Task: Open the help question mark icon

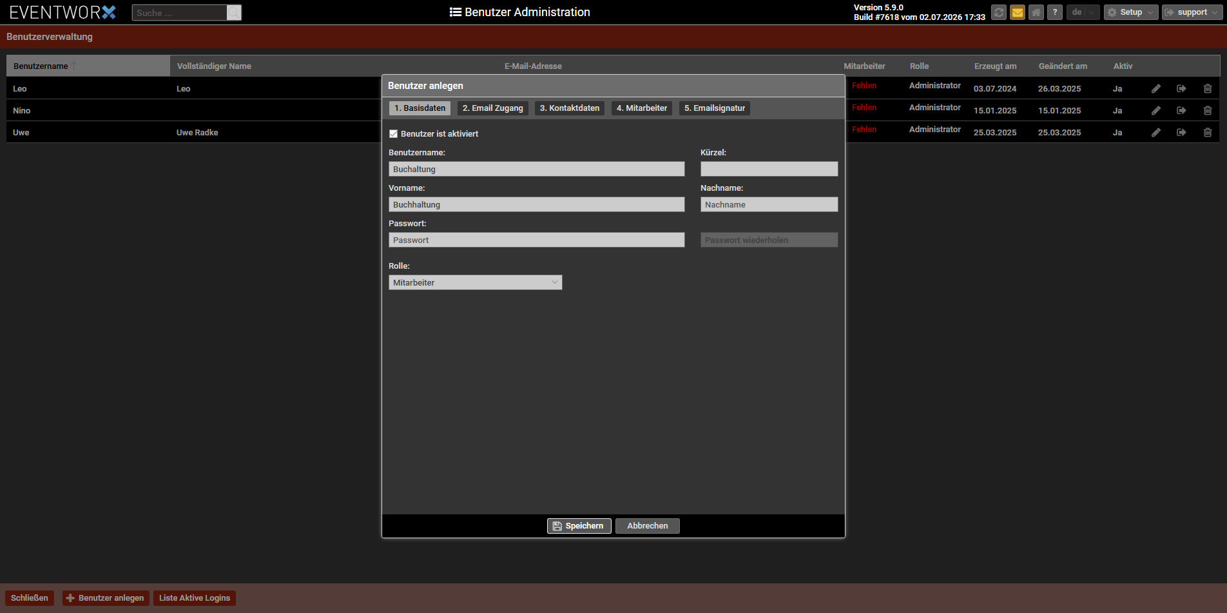Action: click(1055, 12)
